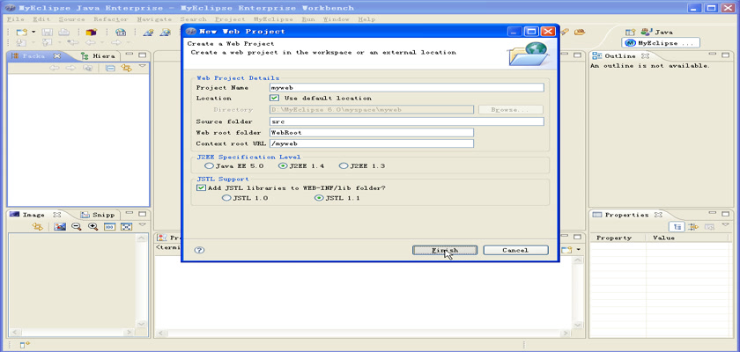Click the Project Name input field
The height and width of the screenshot is (352, 740).
(x=406, y=88)
